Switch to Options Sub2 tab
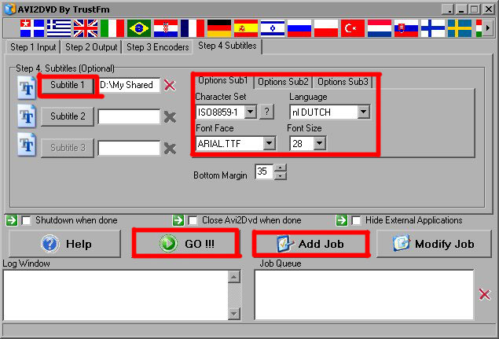 click(283, 82)
